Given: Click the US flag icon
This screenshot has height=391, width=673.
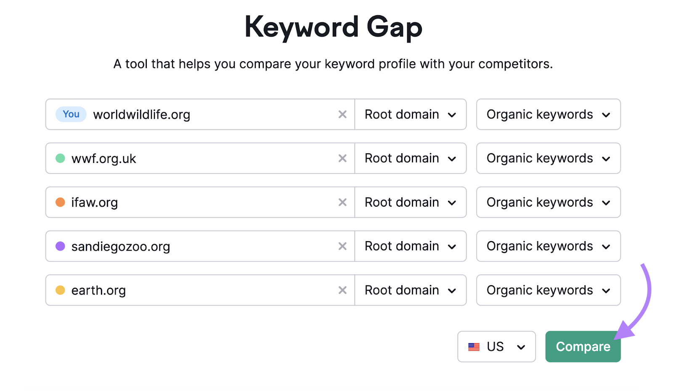Looking at the screenshot, I should tap(474, 346).
